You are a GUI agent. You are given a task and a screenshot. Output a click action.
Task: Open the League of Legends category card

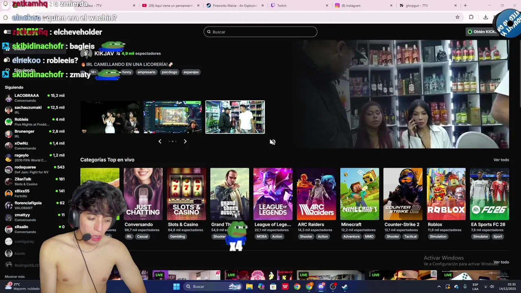pyautogui.click(x=273, y=194)
